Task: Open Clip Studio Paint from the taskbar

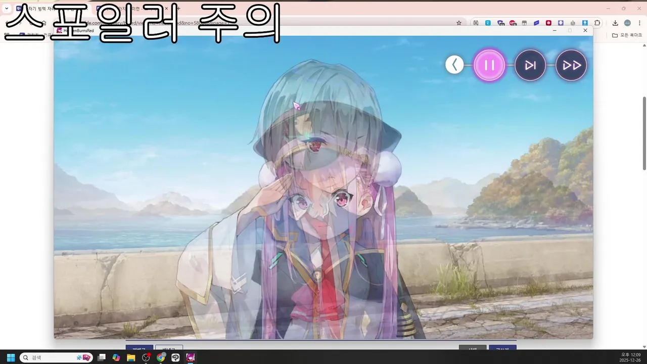Action: [x=175, y=357]
